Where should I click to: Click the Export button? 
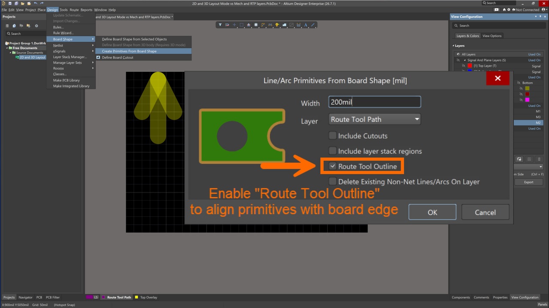(x=529, y=182)
